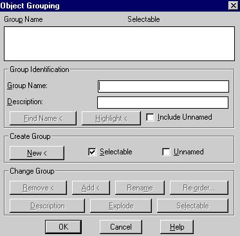Click the Group Name text input field
Screen dimensions: 240x236
click(x=163, y=86)
